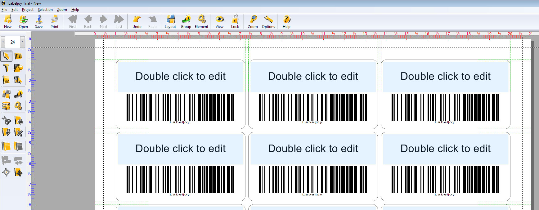Select barcode in top-middle label
This screenshot has width=539, height=210.
pyautogui.click(x=313, y=109)
